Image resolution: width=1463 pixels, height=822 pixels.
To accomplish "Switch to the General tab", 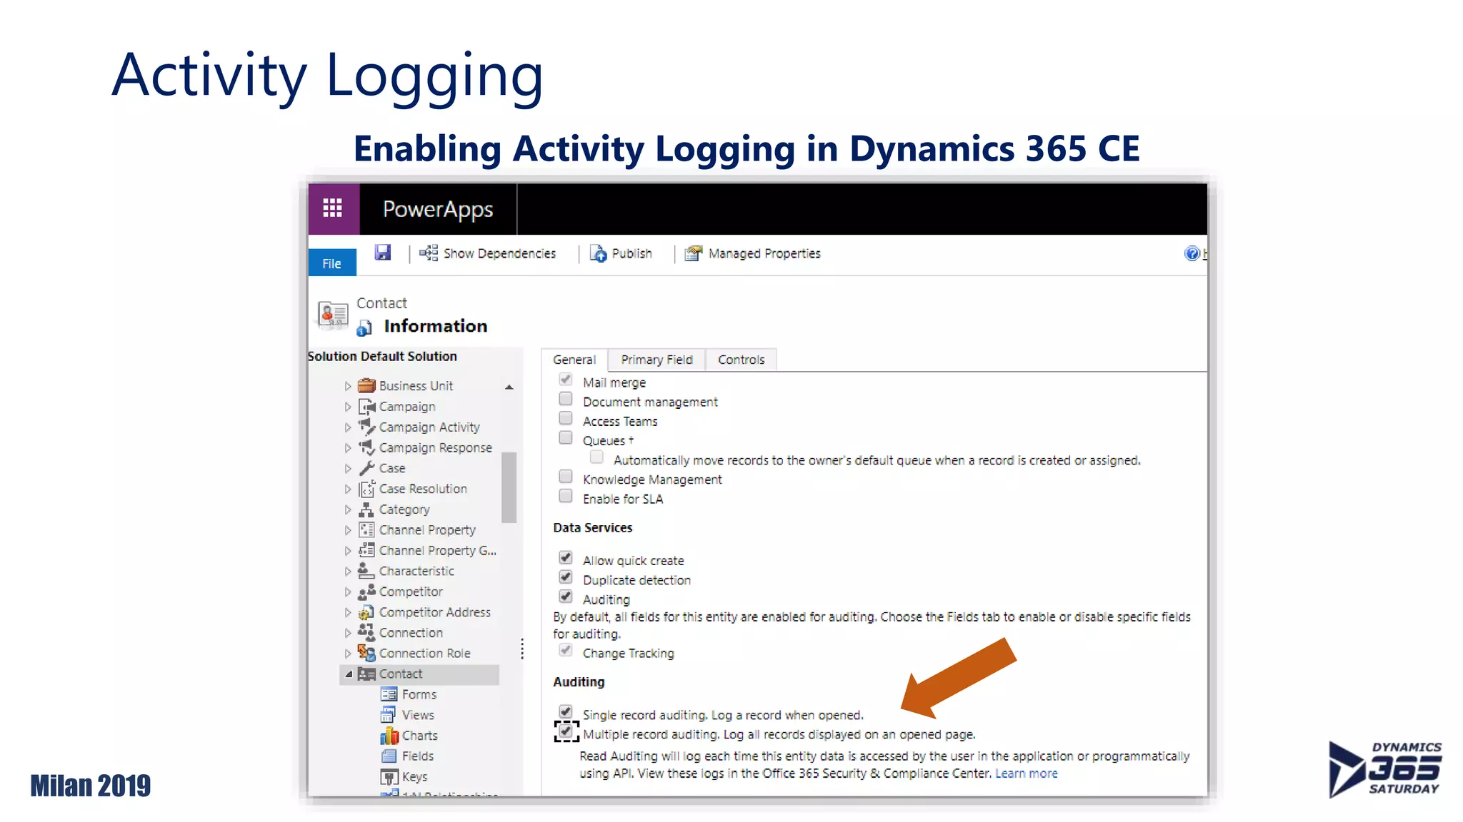I will [574, 360].
